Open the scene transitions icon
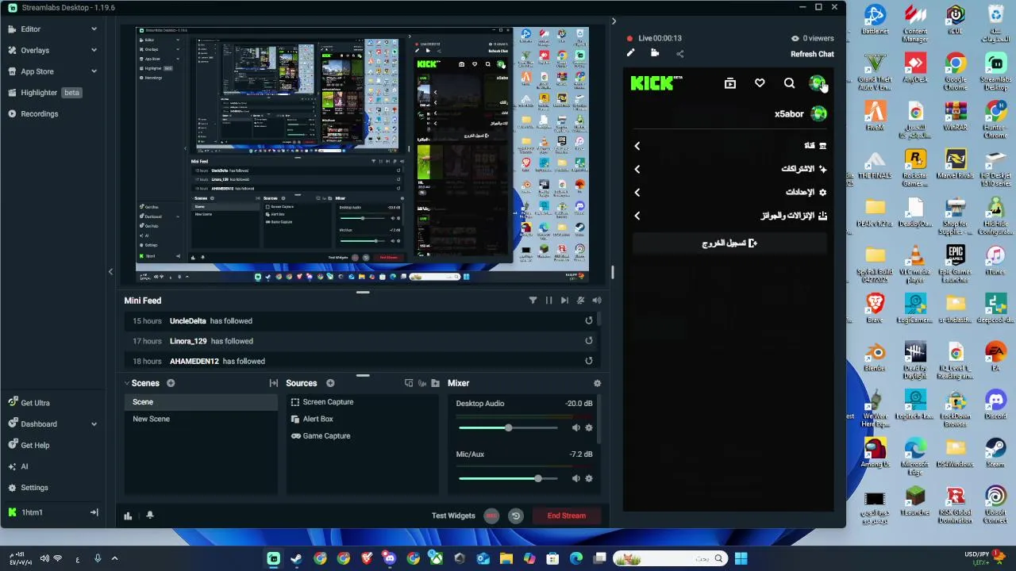Viewport: 1016px width, 571px height. coord(274,383)
